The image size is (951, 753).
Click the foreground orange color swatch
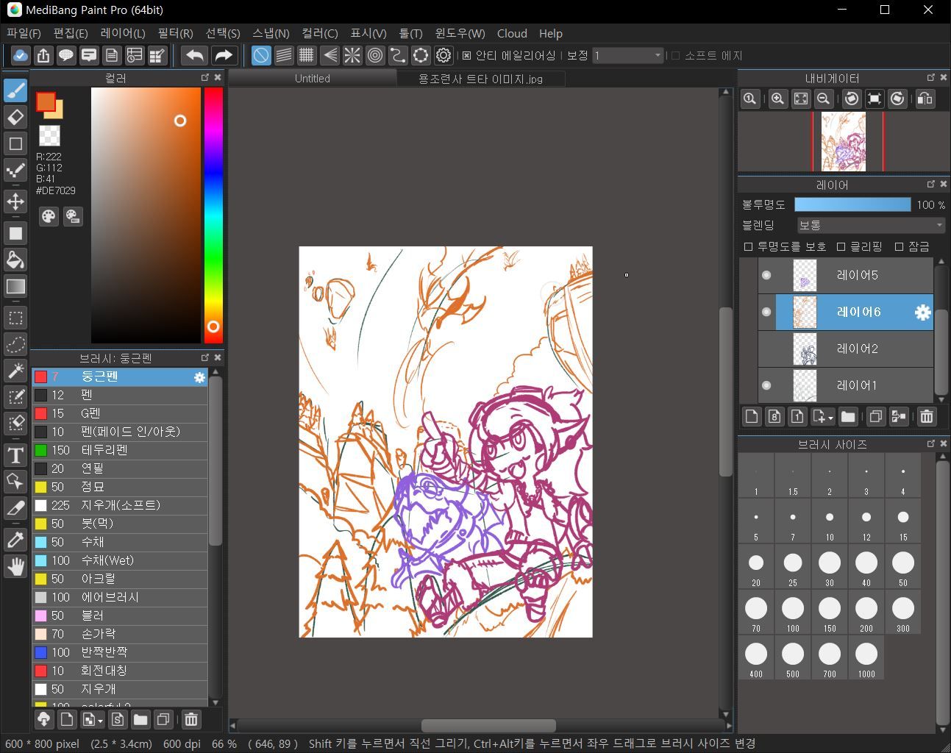(45, 102)
